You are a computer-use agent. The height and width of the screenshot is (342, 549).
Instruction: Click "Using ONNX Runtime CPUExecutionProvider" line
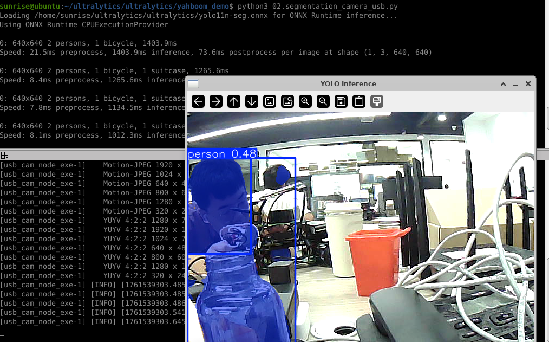[x=84, y=24]
